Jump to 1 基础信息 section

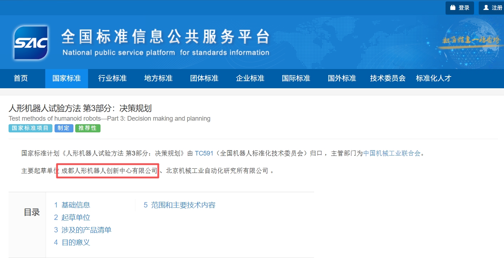[x=72, y=205]
